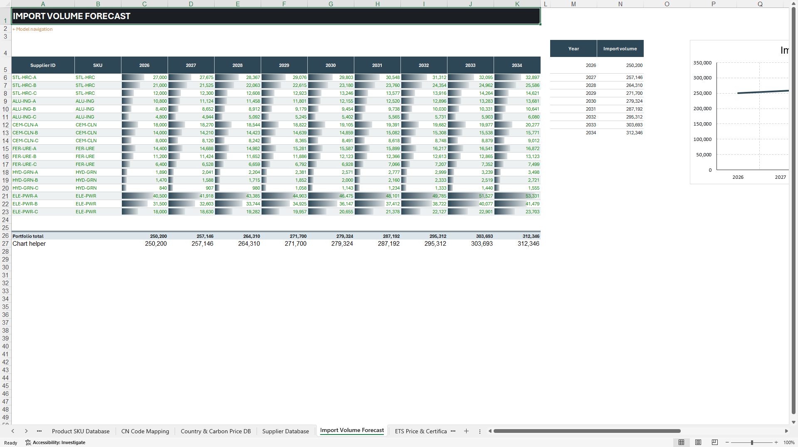Open CN Code Mapping sheet
Image resolution: width=798 pixels, height=447 pixels.
coord(145,431)
